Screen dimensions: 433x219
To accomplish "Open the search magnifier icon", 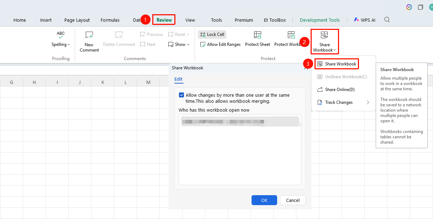I will coord(387,20).
